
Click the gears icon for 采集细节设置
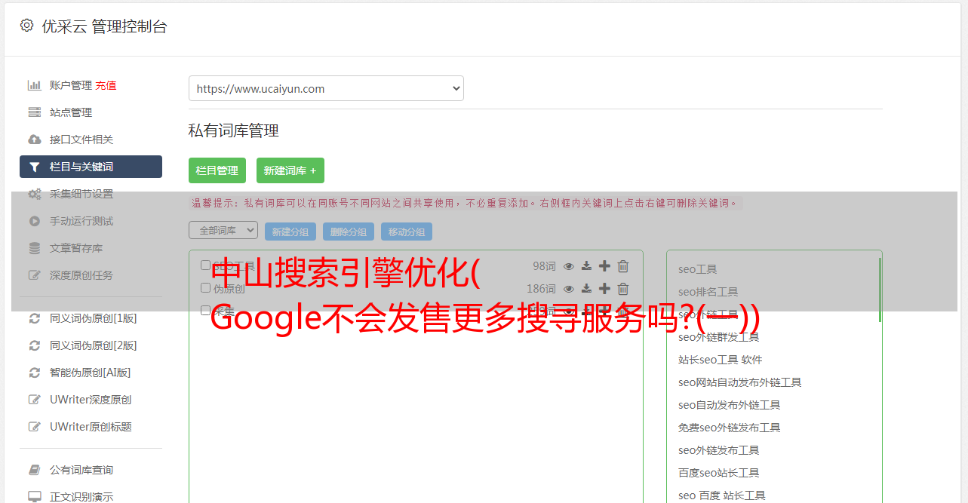(x=35, y=194)
